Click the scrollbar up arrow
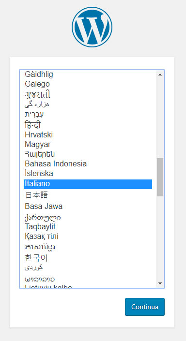The image size is (186, 341). (160, 74)
